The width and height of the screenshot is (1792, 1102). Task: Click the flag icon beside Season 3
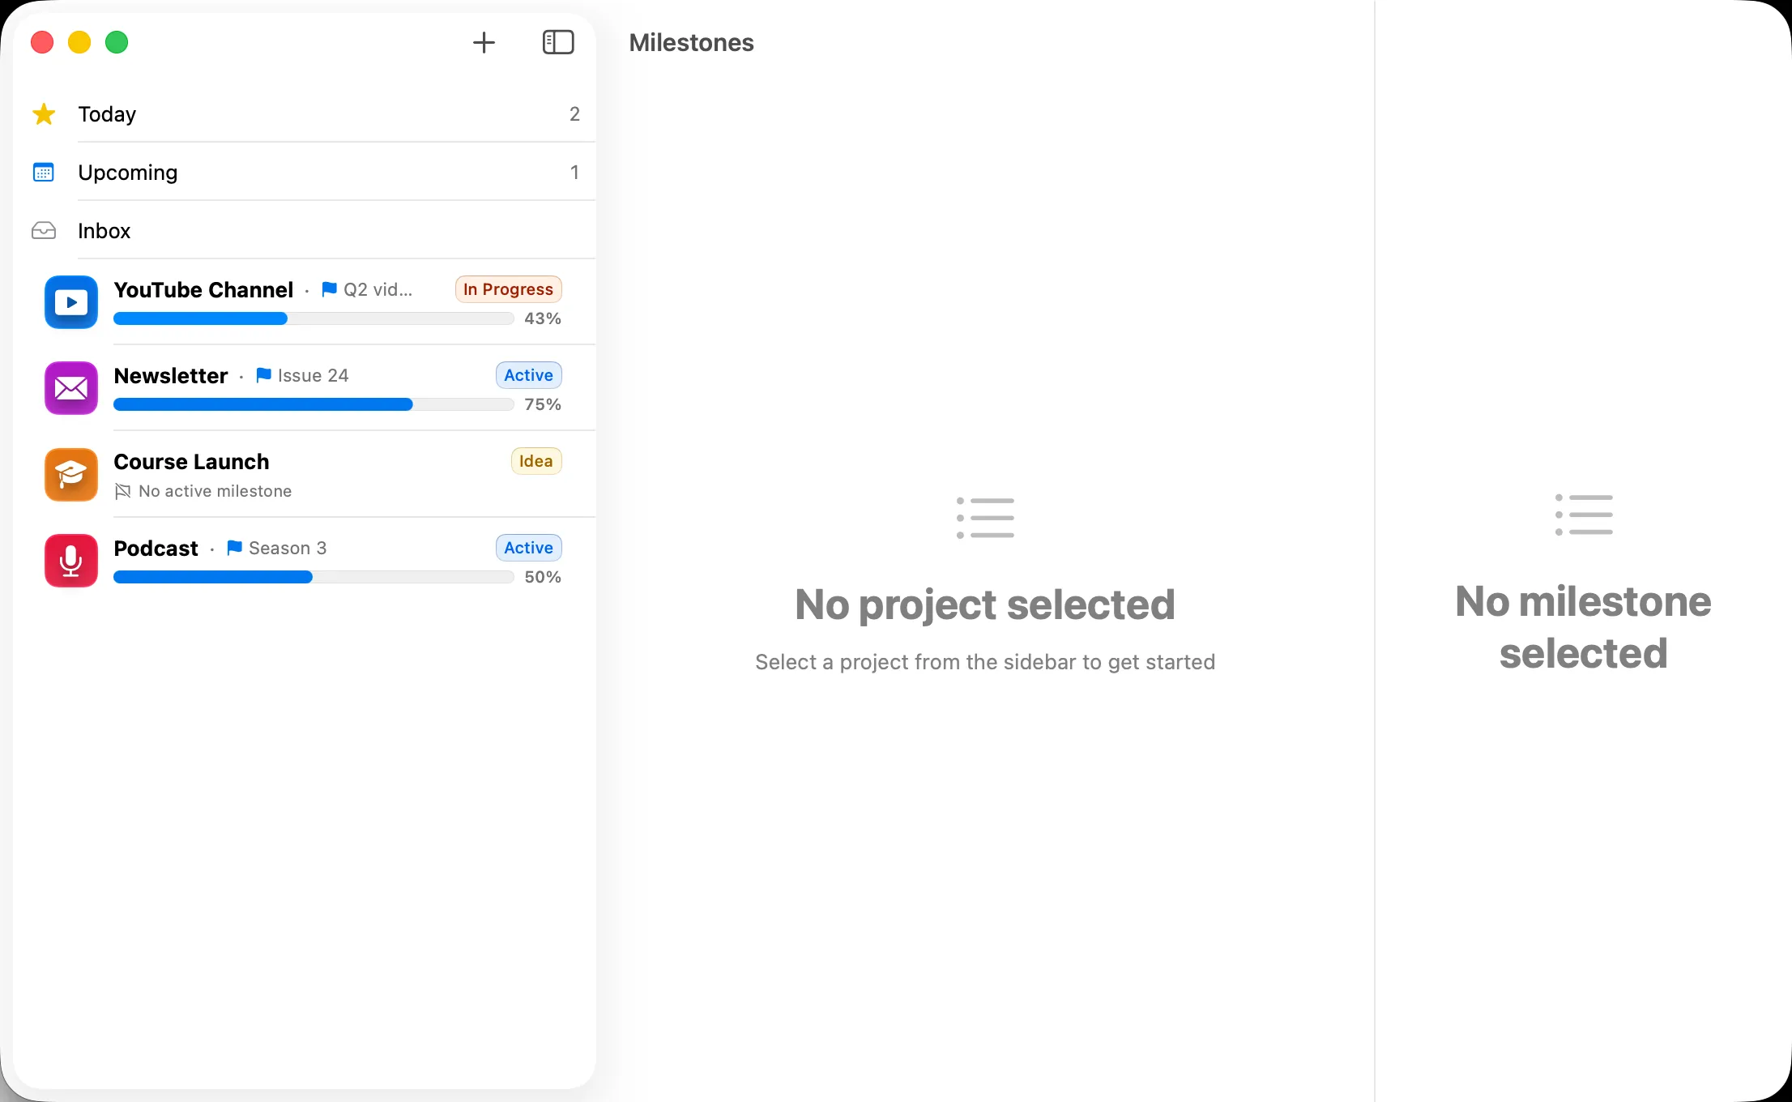[234, 548]
